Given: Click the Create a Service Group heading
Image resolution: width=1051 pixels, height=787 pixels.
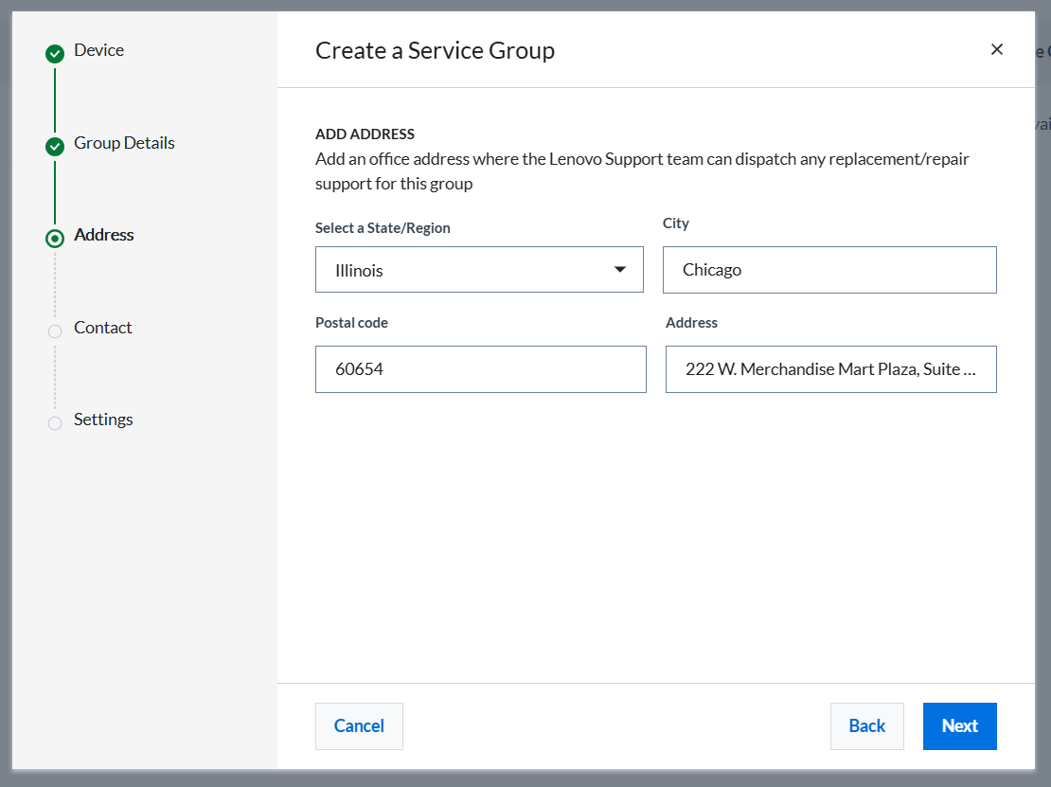Looking at the screenshot, I should (x=435, y=51).
